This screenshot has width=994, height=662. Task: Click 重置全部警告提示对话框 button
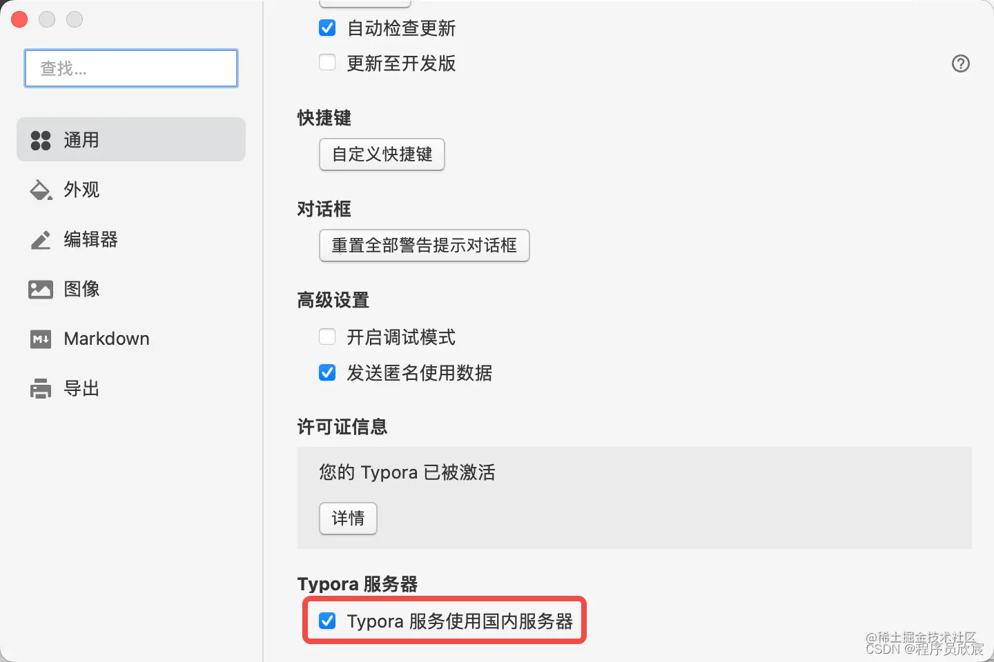click(424, 245)
